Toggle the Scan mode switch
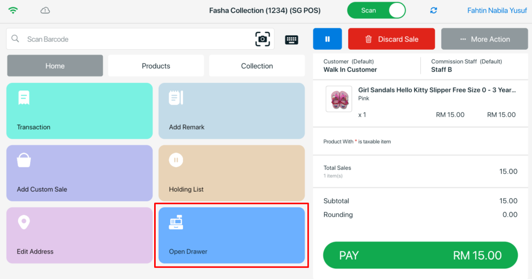This screenshot has height=279, width=532. click(x=376, y=11)
